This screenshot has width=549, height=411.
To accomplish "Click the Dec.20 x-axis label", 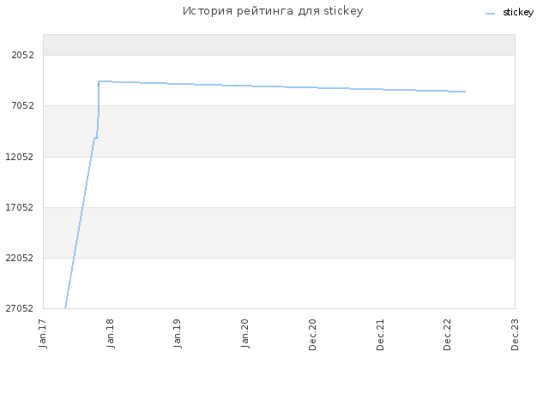I will pyautogui.click(x=312, y=335).
